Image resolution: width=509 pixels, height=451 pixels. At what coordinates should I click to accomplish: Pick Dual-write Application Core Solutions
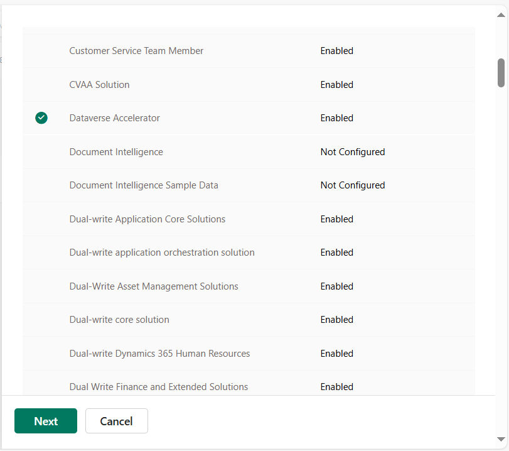point(147,219)
